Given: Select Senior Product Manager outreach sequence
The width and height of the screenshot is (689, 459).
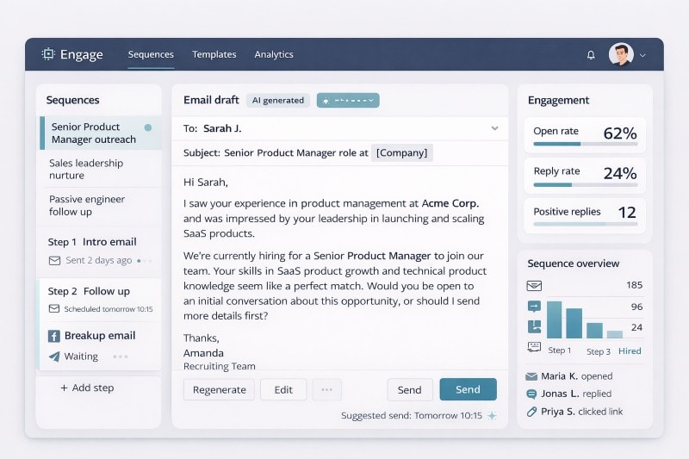Looking at the screenshot, I should [101, 133].
